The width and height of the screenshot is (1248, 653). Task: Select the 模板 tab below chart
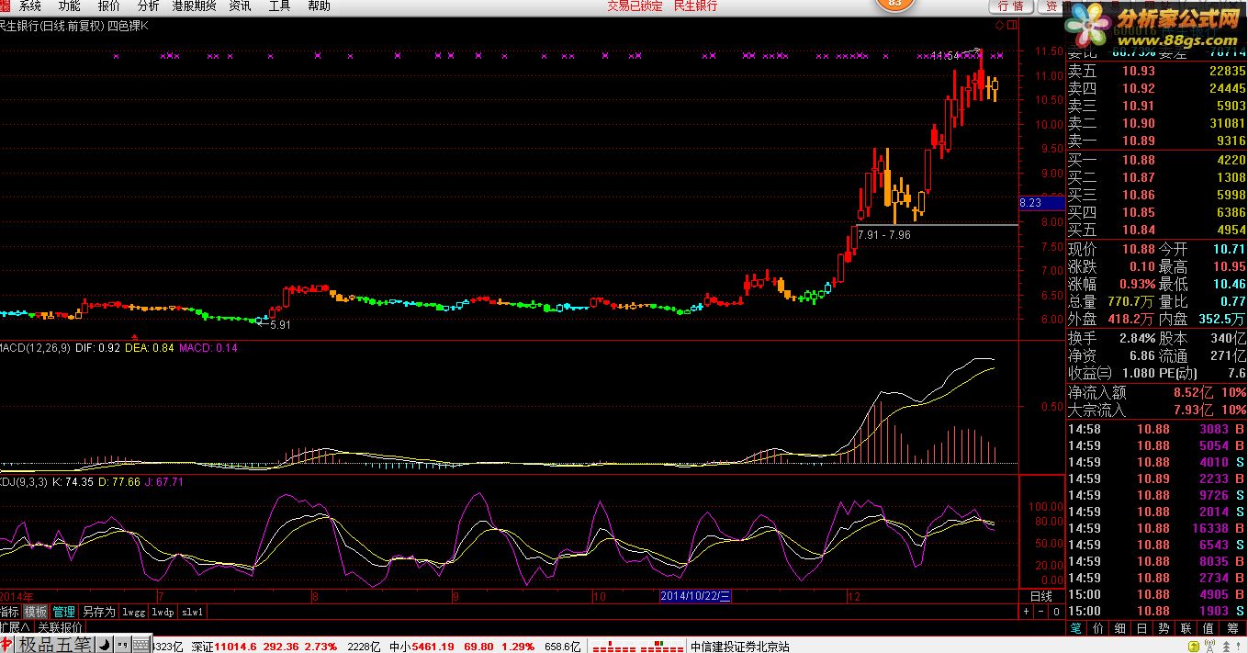[x=35, y=612]
